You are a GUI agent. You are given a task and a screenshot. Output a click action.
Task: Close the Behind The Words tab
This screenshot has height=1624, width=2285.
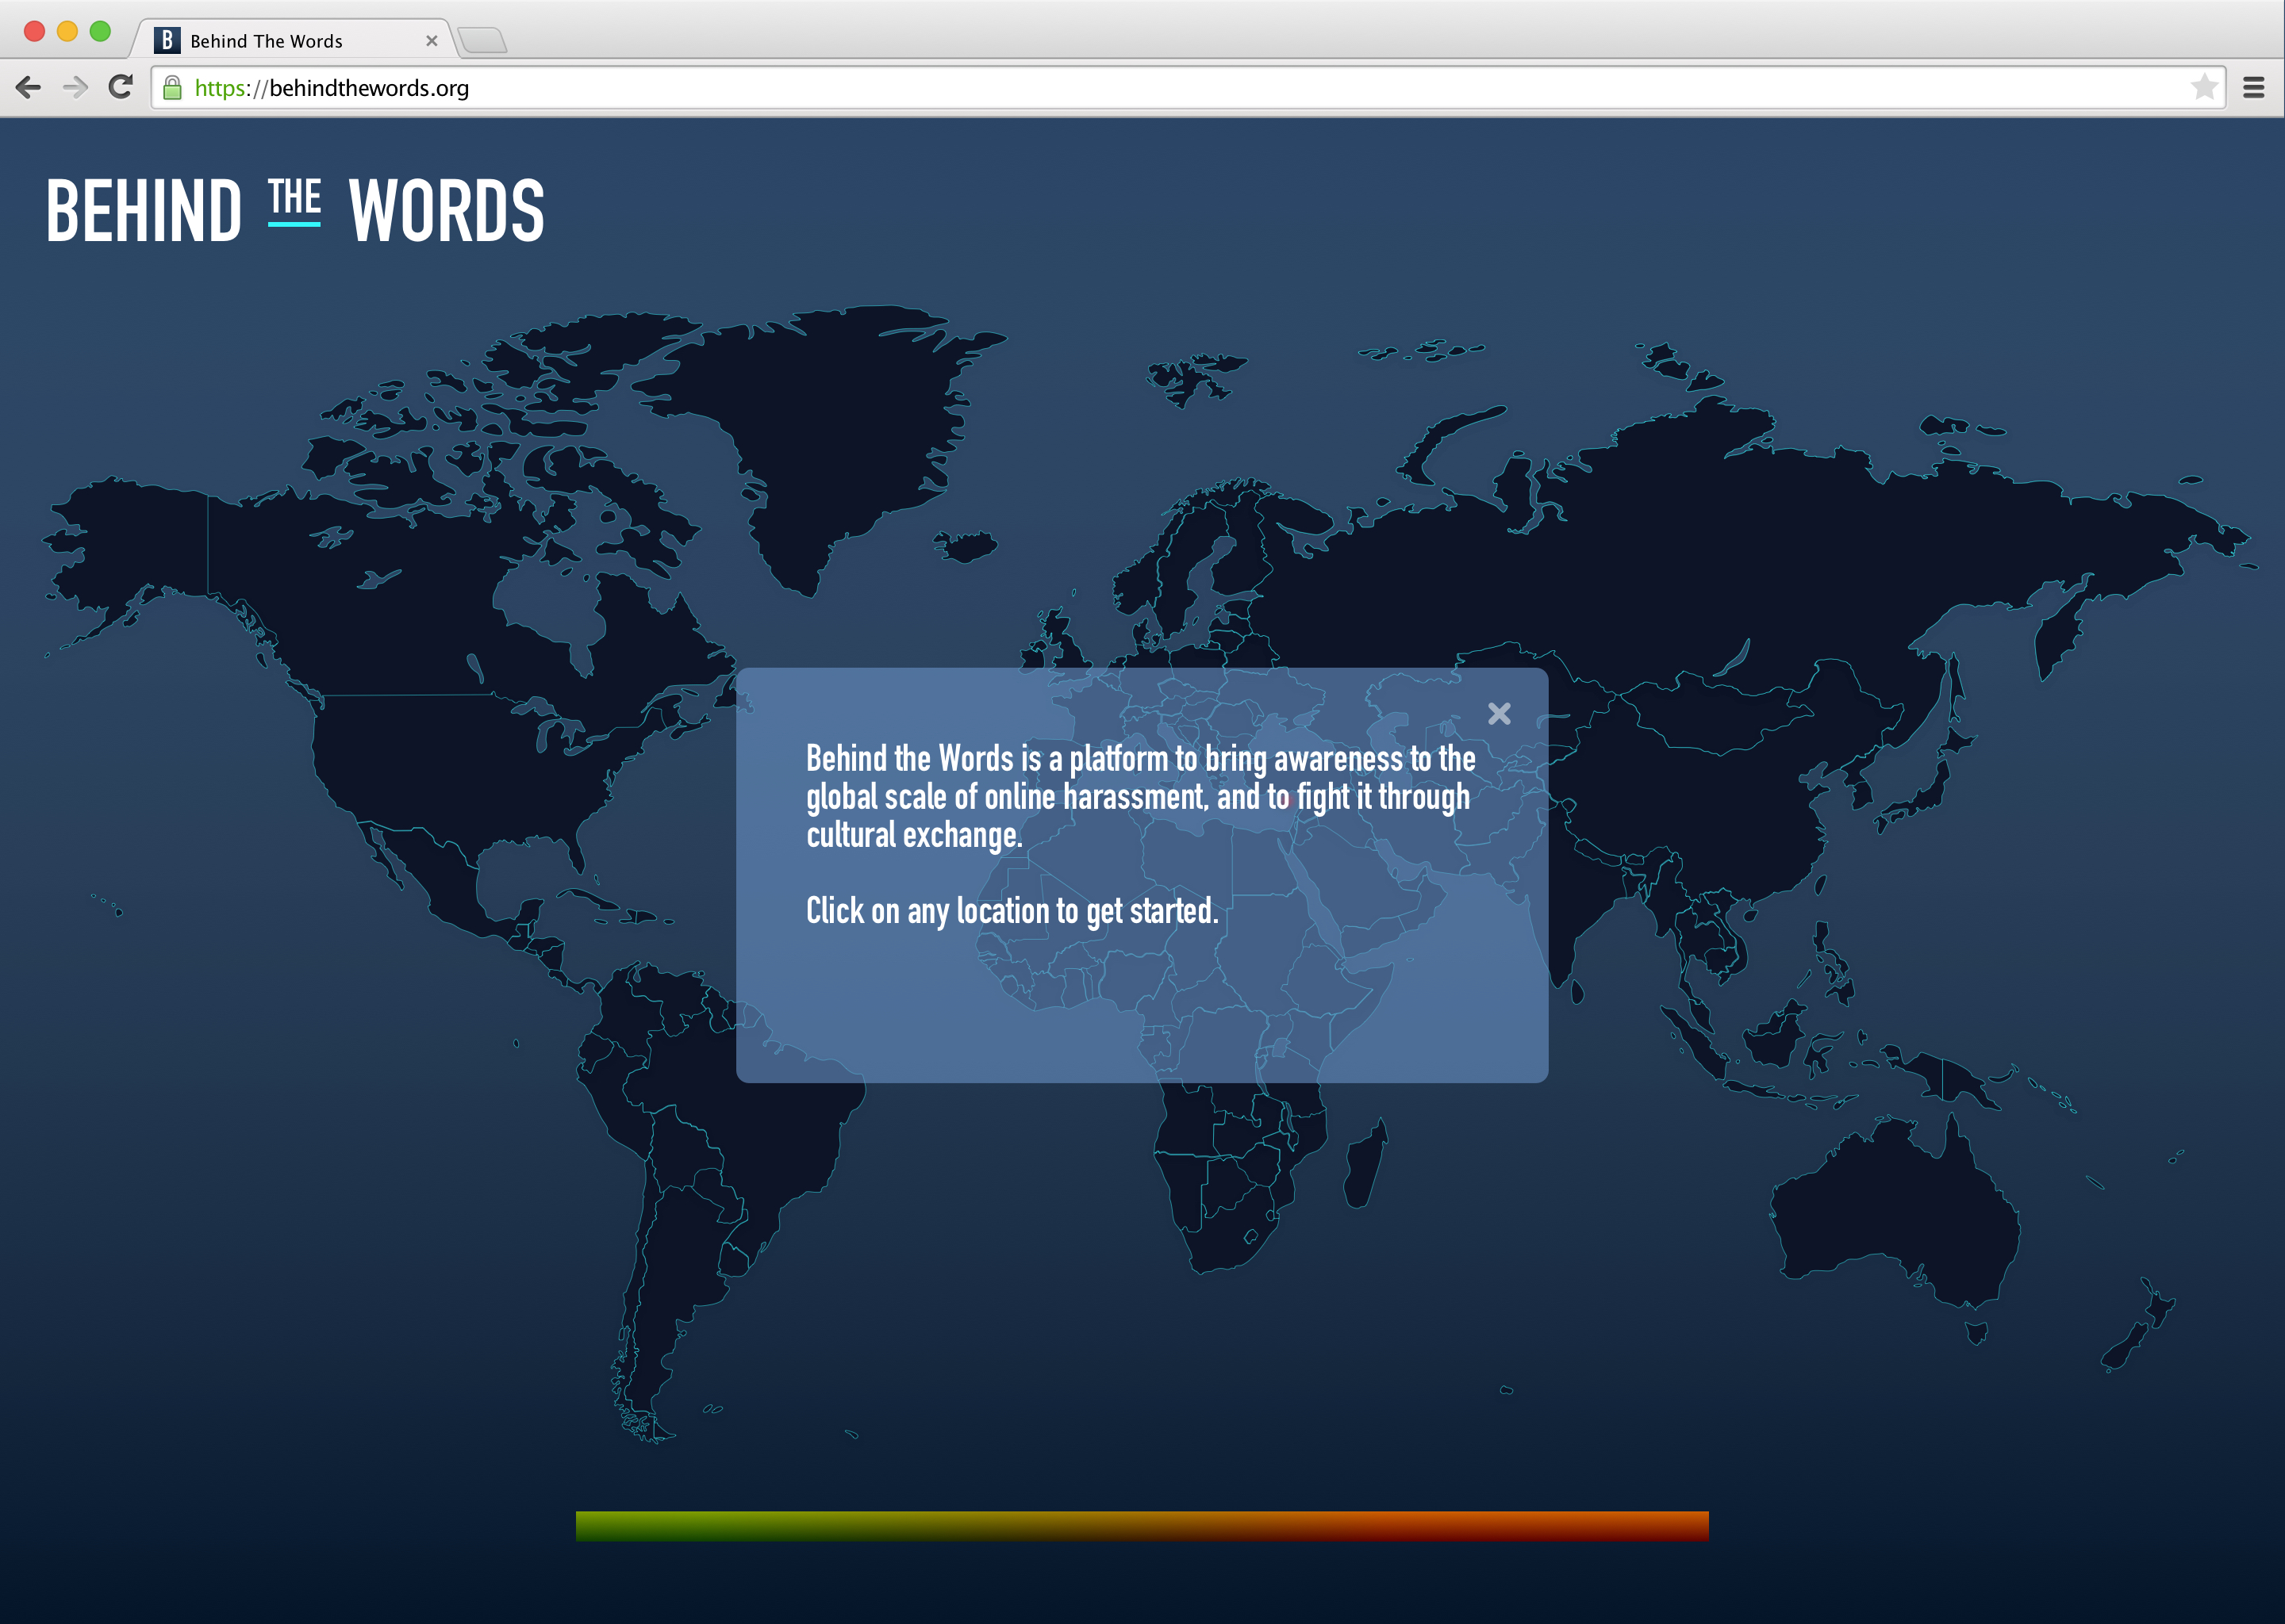tap(431, 41)
